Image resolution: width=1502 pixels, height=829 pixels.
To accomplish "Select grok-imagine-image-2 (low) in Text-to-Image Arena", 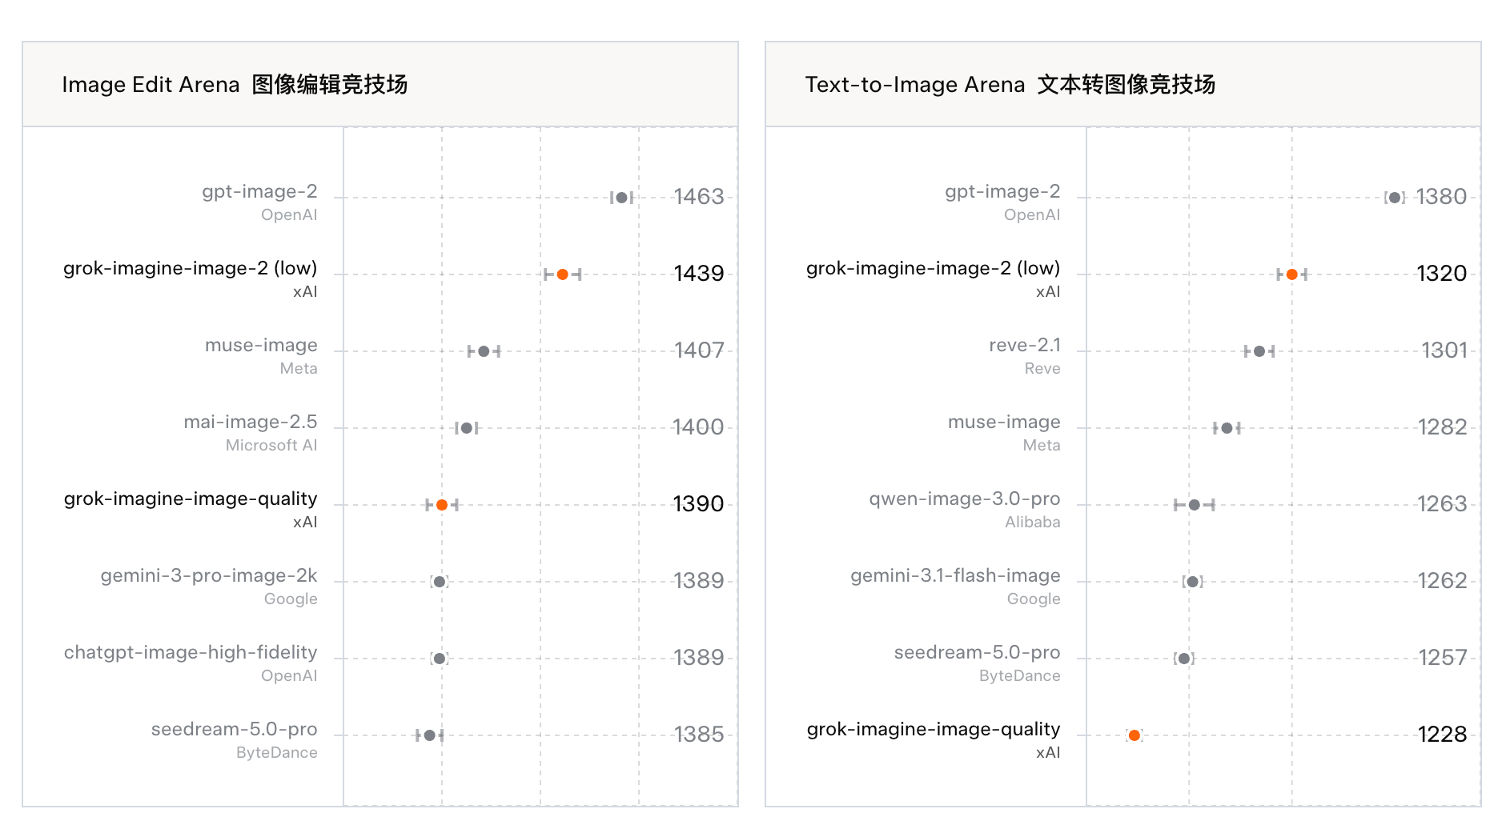I will click(934, 269).
